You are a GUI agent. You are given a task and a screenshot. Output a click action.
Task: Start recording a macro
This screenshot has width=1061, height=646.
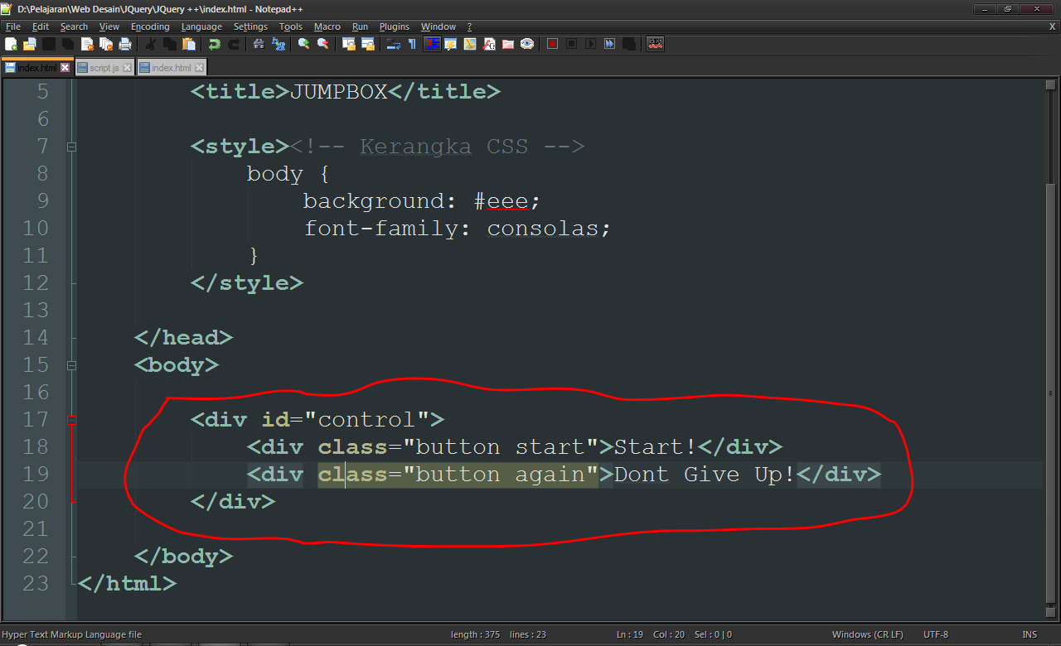(x=552, y=43)
